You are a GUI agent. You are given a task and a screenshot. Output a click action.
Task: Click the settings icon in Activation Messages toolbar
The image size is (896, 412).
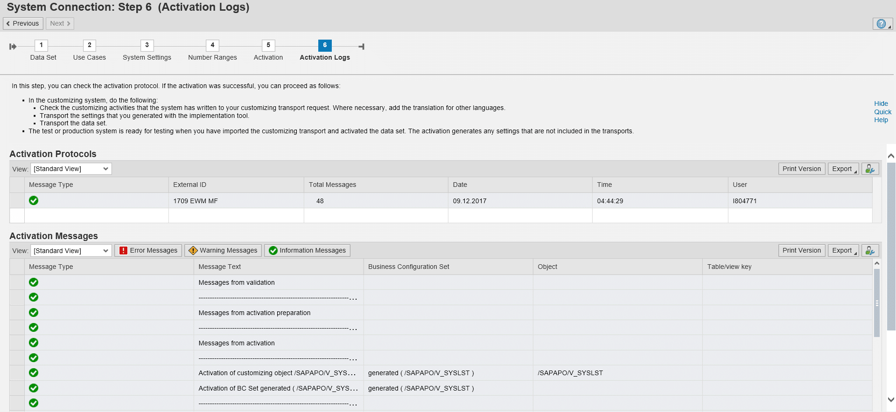point(870,251)
